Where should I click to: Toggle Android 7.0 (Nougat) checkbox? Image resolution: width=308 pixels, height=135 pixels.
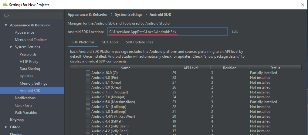[x=88, y=97]
